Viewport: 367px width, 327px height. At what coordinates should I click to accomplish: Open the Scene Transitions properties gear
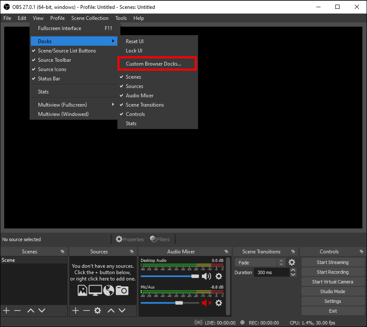[291, 262]
